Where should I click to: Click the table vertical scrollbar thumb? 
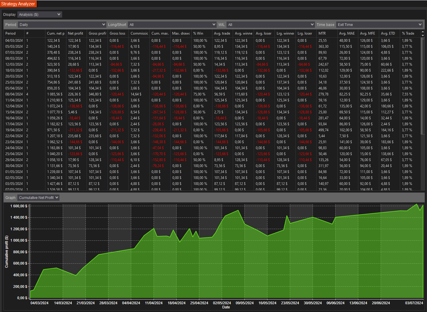(423, 86)
